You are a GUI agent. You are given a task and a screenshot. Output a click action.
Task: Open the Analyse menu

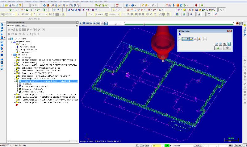(x=28, y=2)
